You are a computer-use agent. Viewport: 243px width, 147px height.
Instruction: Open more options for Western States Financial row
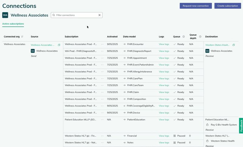pyautogui.click(x=102, y=136)
